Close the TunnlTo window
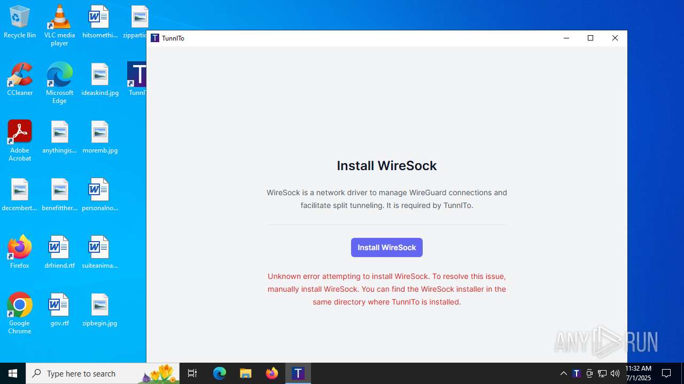The height and width of the screenshot is (384, 684). coord(615,38)
